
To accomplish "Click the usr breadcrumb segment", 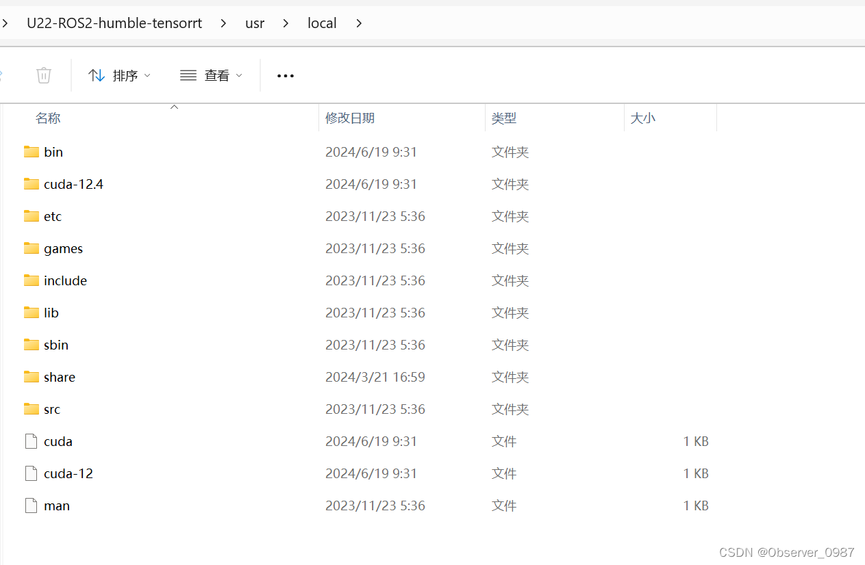I will pyautogui.click(x=255, y=23).
